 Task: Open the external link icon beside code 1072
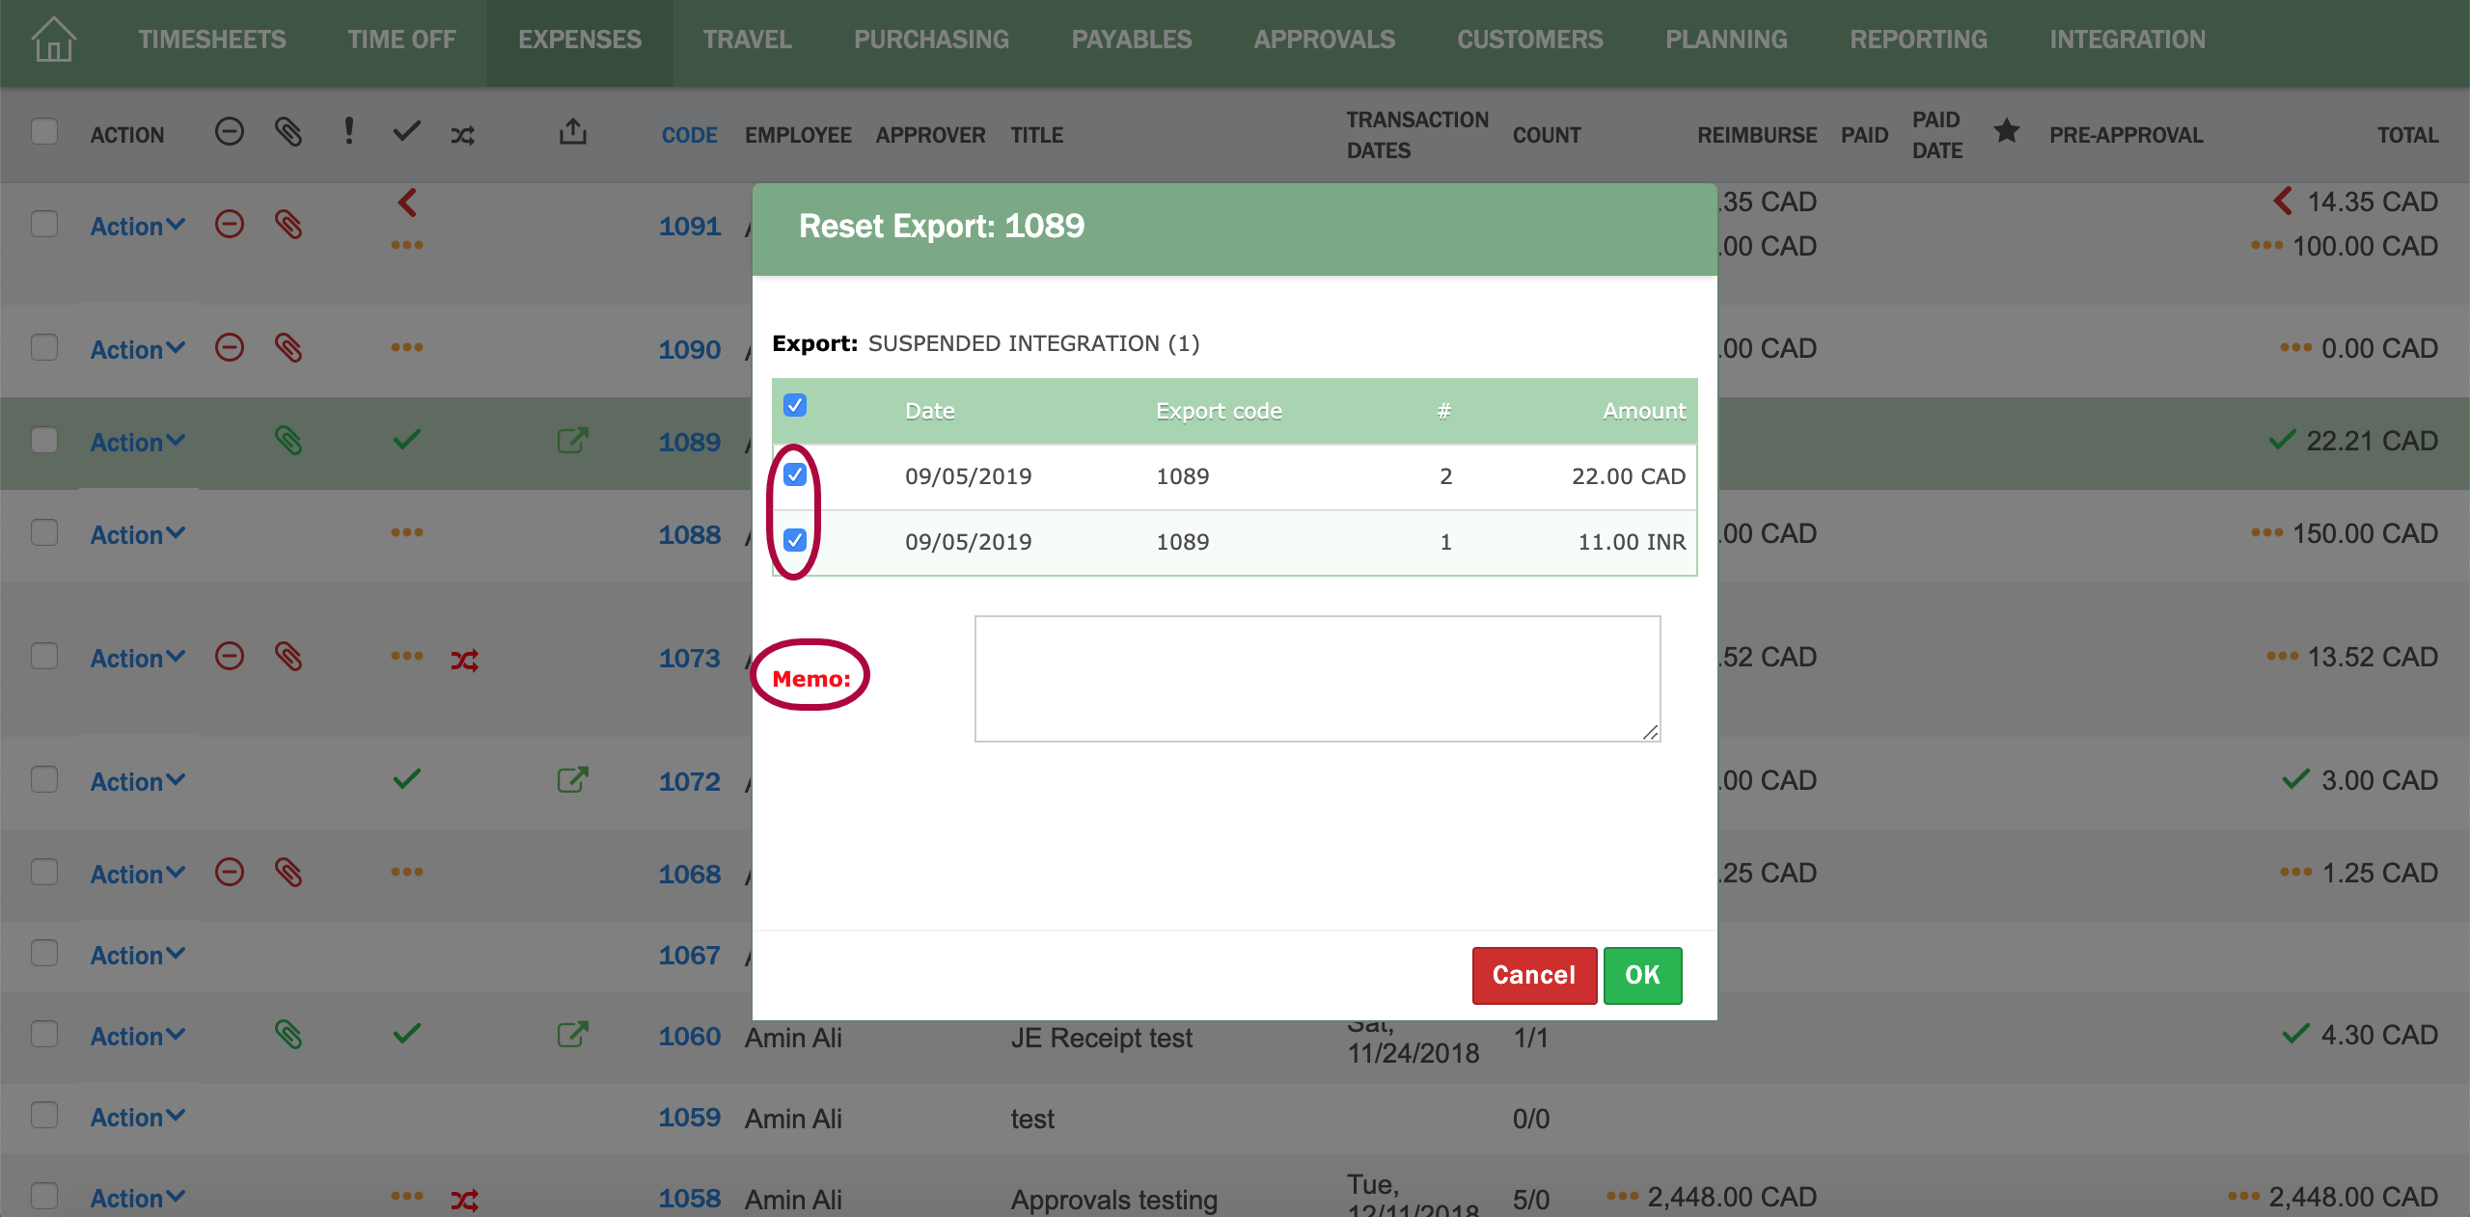[573, 780]
